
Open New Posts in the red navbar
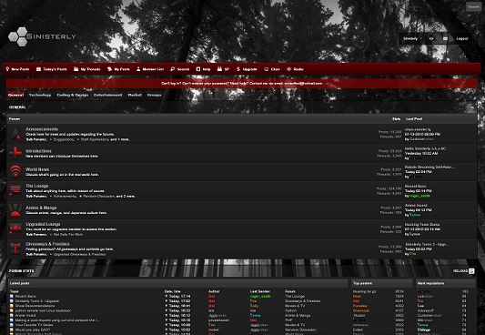(17, 69)
